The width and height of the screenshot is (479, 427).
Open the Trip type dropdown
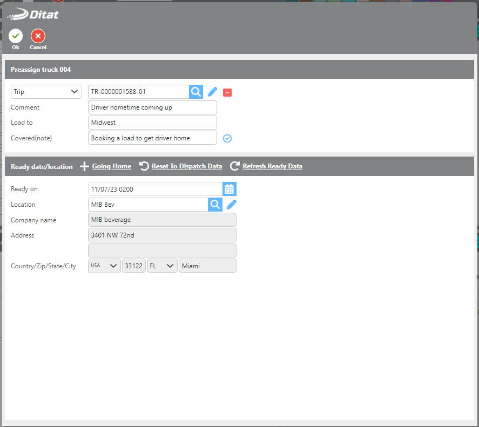[x=46, y=92]
